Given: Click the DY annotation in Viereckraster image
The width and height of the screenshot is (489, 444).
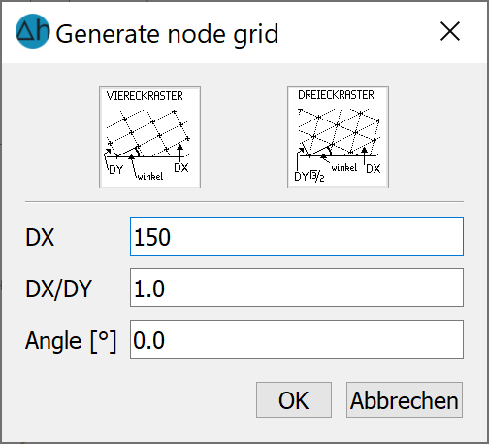Looking at the screenshot, I should pyautogui.click(x=115, y=170).
